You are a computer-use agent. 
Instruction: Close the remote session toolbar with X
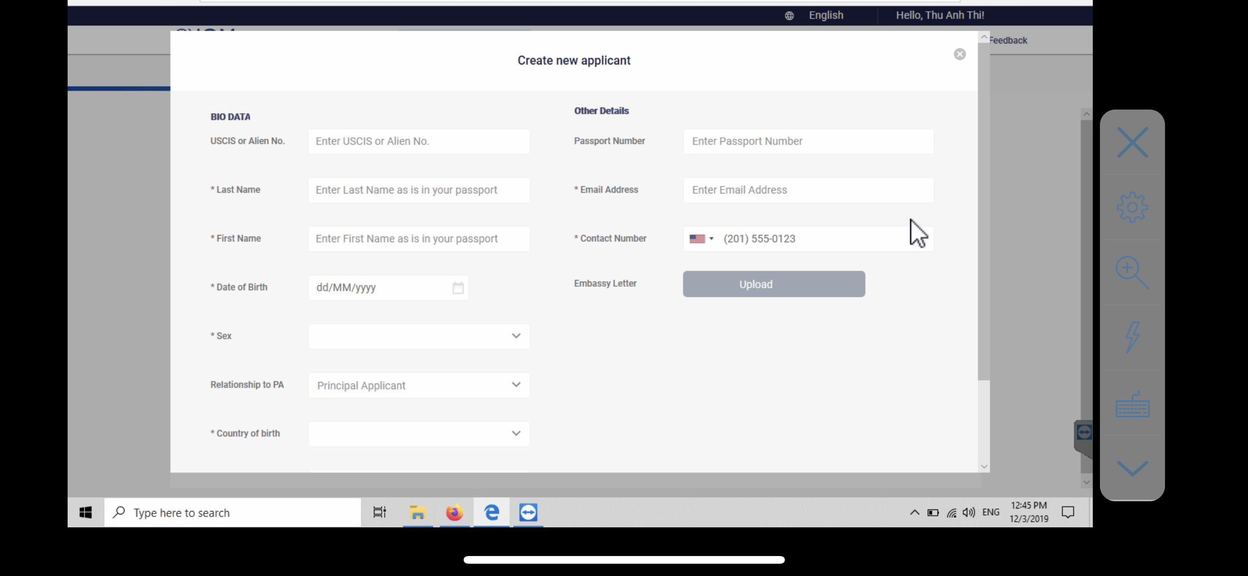coord(1132,142)
